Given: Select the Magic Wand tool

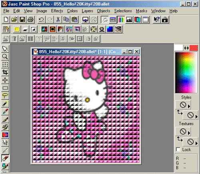Looking at the screenshot, I should (5, 103).
